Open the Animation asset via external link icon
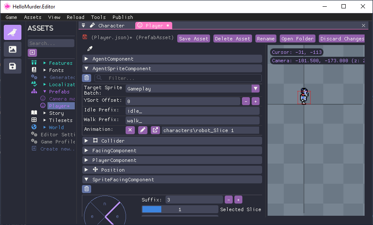 tap(155, 130)
